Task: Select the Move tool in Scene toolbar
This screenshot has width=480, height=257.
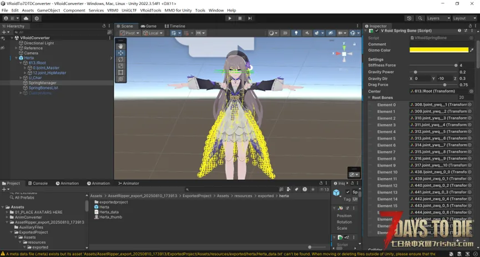Action: click(x=120, y=53)
